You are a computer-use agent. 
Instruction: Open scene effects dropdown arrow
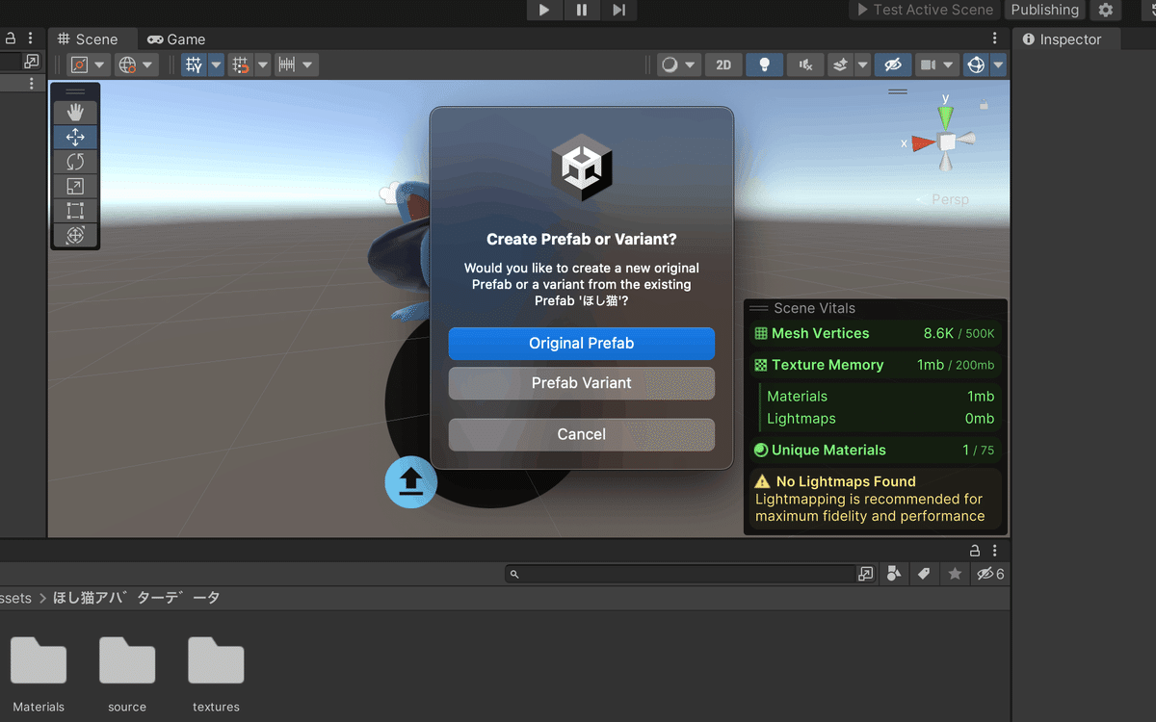862,64
